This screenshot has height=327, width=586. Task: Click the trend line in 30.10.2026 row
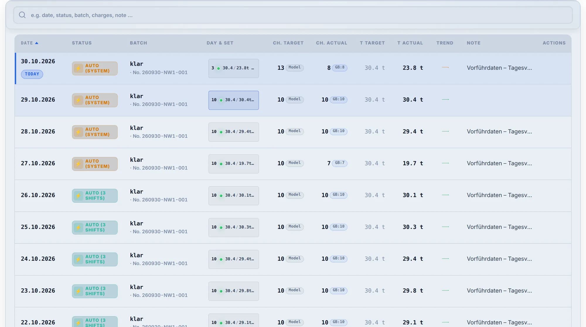[x=445, y=67]
